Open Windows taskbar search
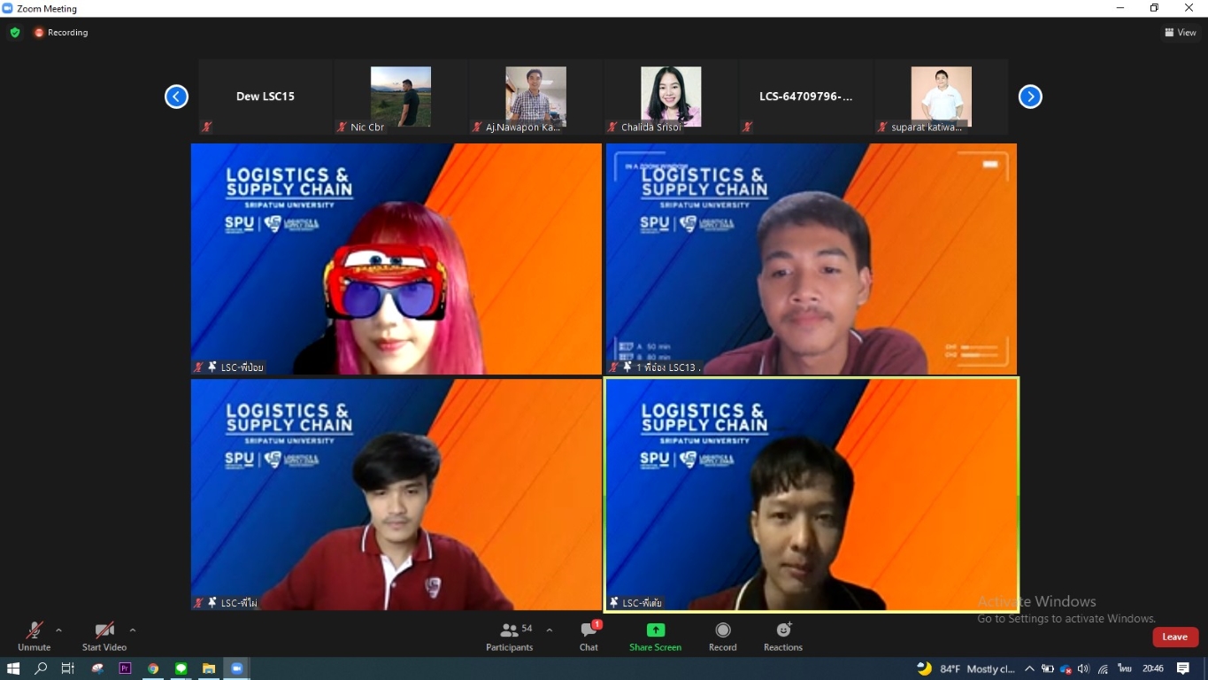This screenshot has width=1208, height=680. (x=41, y=668)
